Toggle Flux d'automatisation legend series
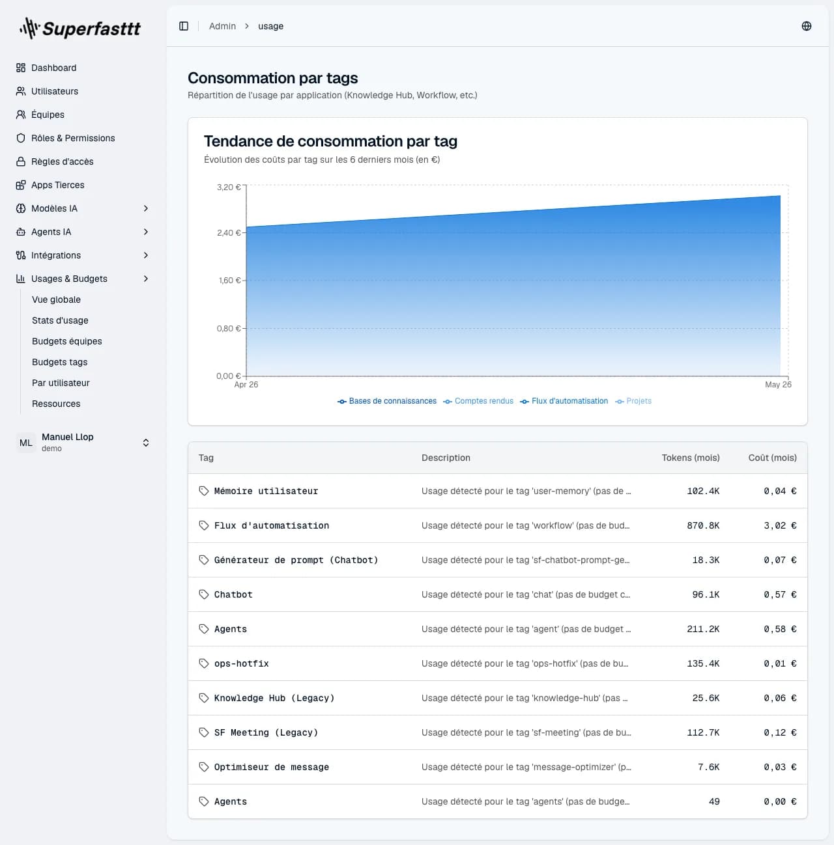834x845 pixels. (564, 401)
